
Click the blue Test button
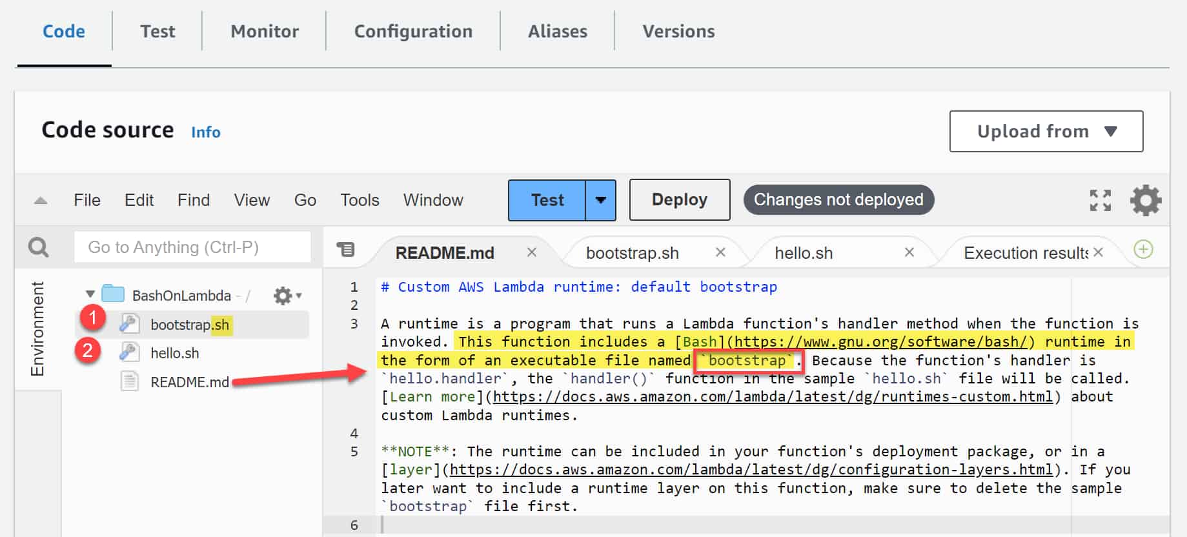coord(547,200)
